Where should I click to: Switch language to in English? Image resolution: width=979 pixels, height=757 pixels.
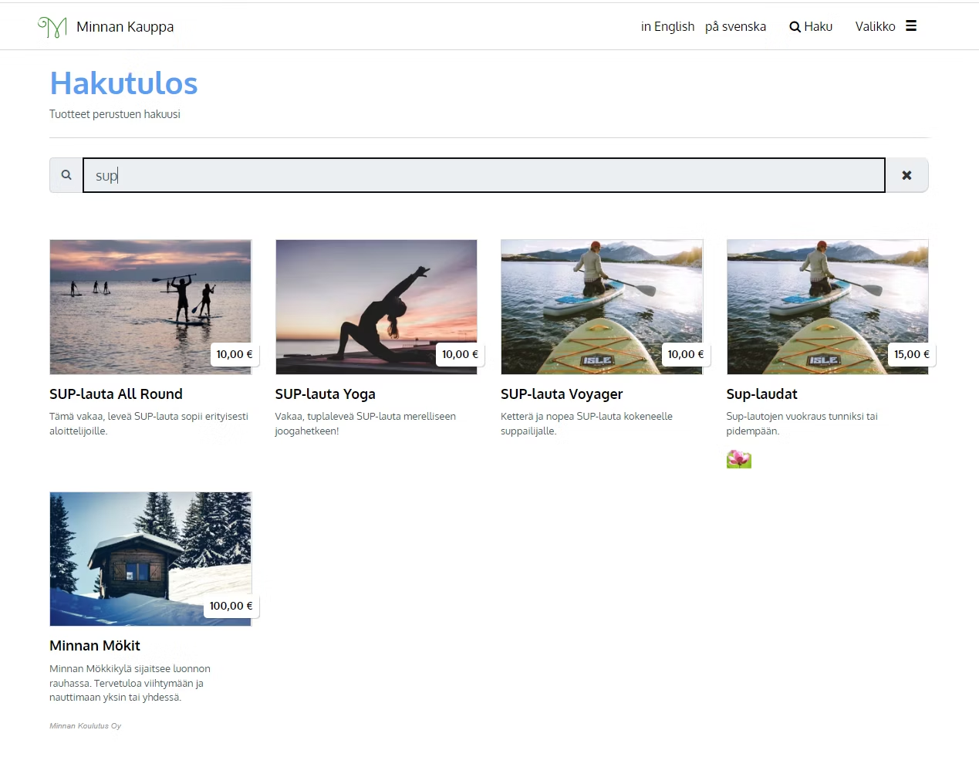(667, 26)
